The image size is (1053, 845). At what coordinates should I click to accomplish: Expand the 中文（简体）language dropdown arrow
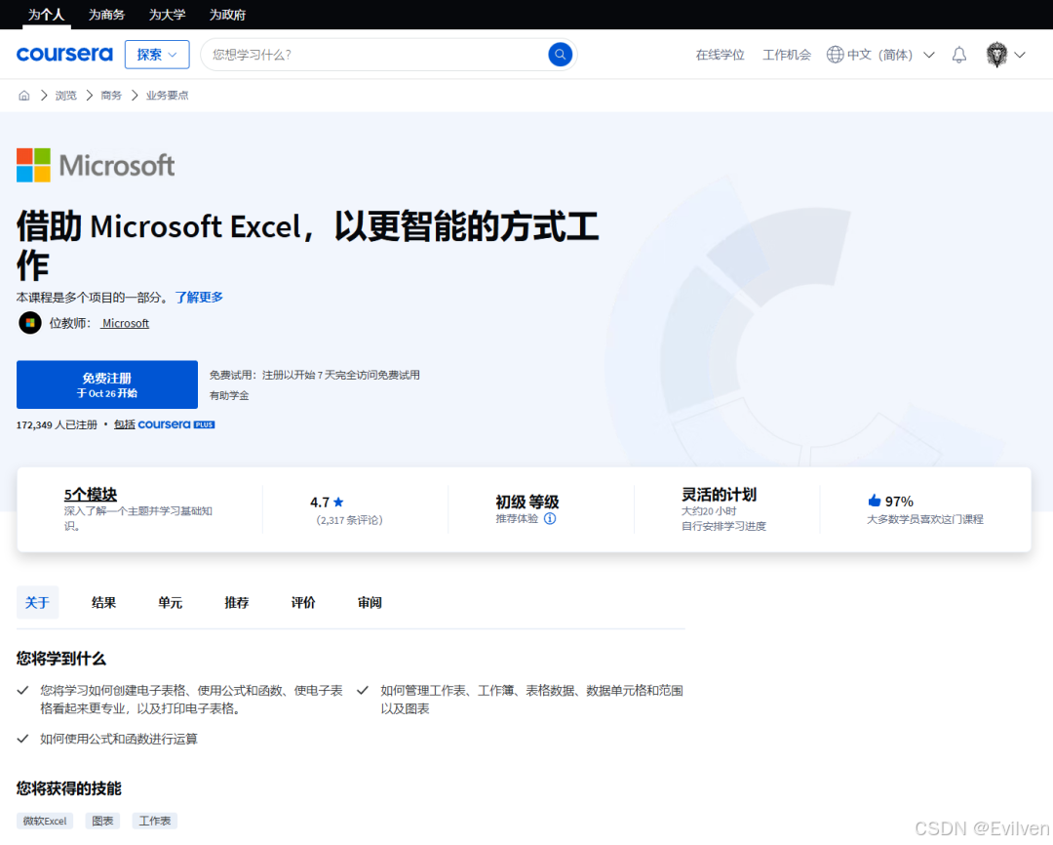click(x=929, y=55)
